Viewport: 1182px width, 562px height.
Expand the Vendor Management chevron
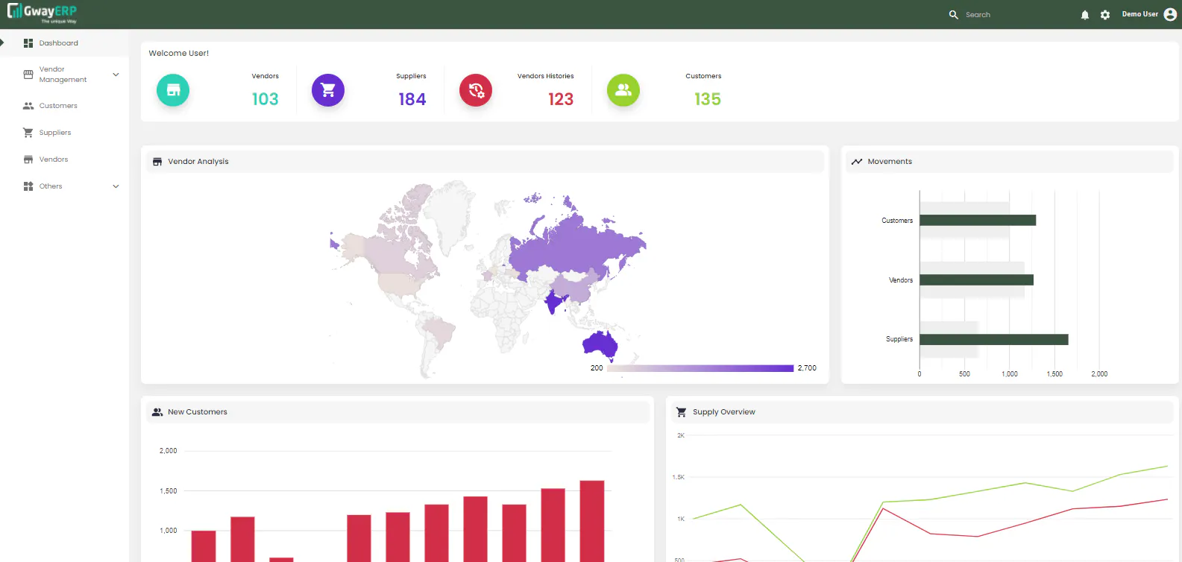116,75
